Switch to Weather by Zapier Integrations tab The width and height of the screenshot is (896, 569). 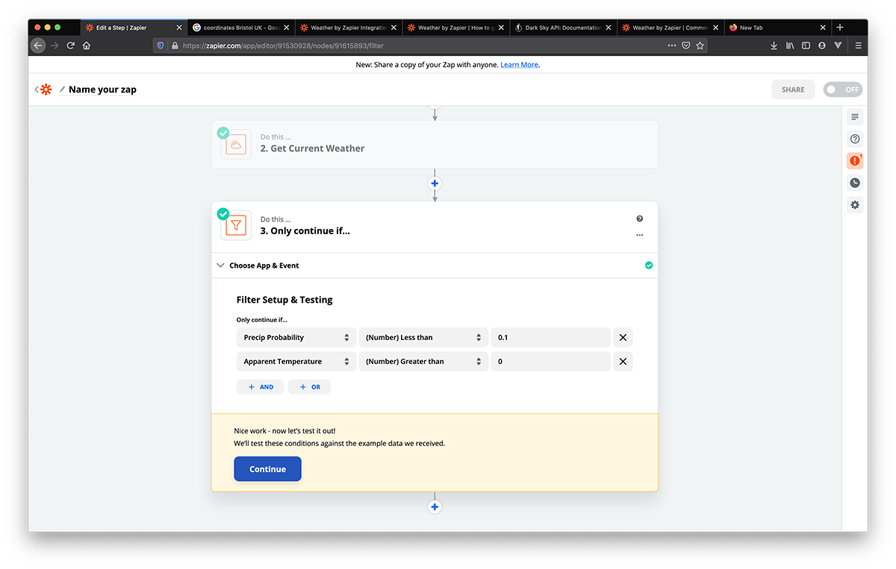coord(348,28)
